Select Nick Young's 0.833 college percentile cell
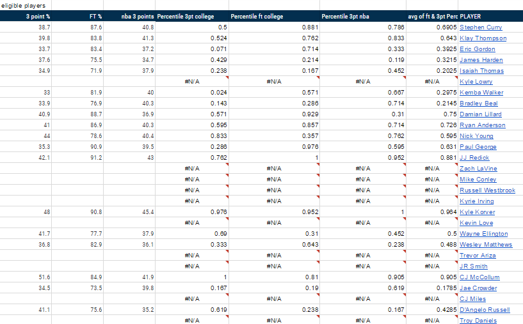The image size is (523, 324). [x=192, y=136]
